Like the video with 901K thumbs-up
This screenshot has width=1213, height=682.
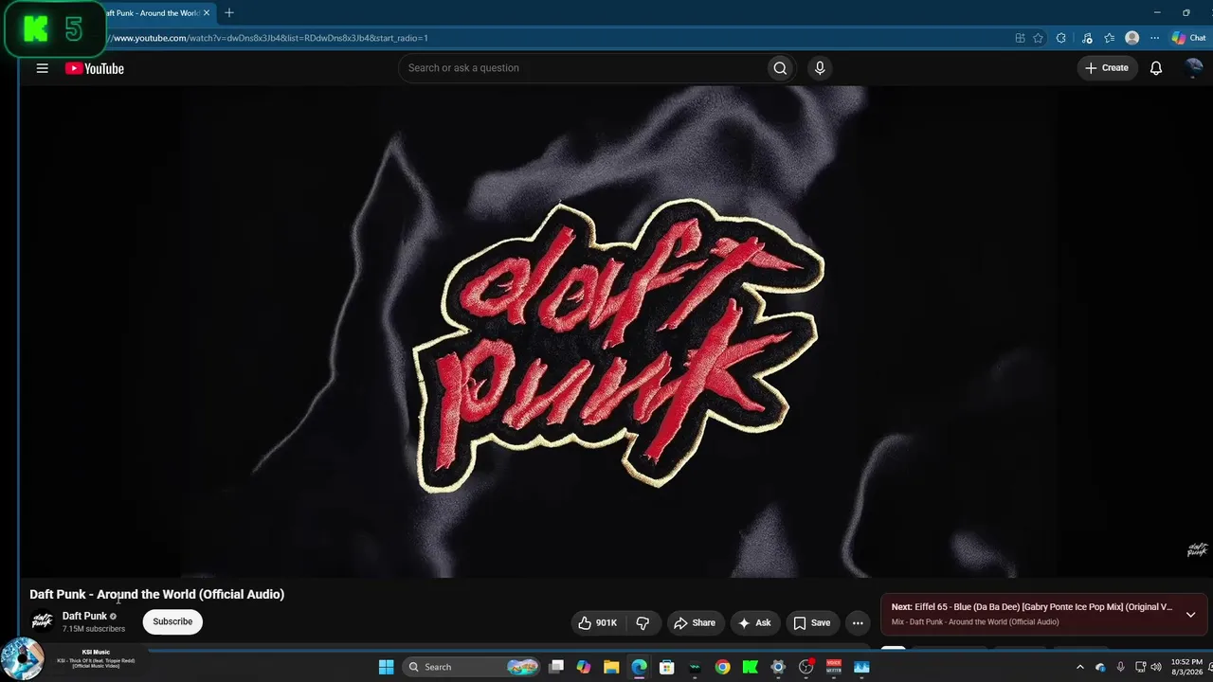pos(597,622)
